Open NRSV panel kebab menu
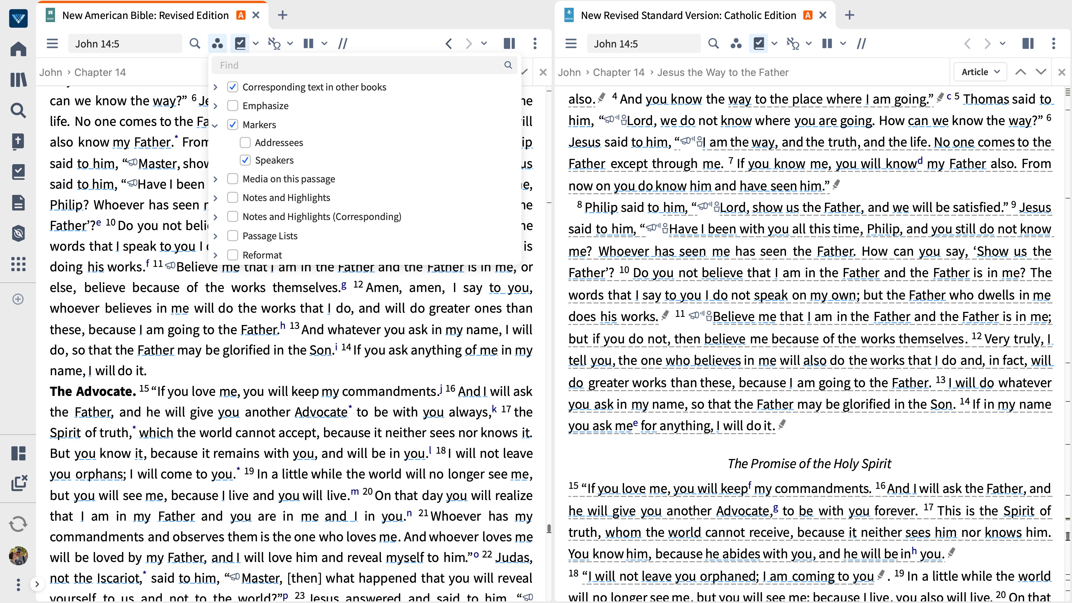 pos(1054,43)
